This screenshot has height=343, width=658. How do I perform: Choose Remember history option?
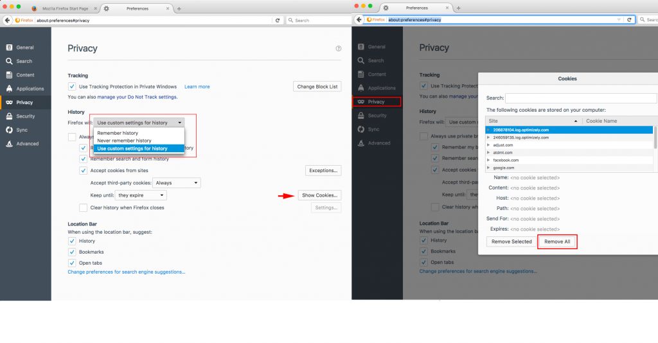tap(139, 133)
